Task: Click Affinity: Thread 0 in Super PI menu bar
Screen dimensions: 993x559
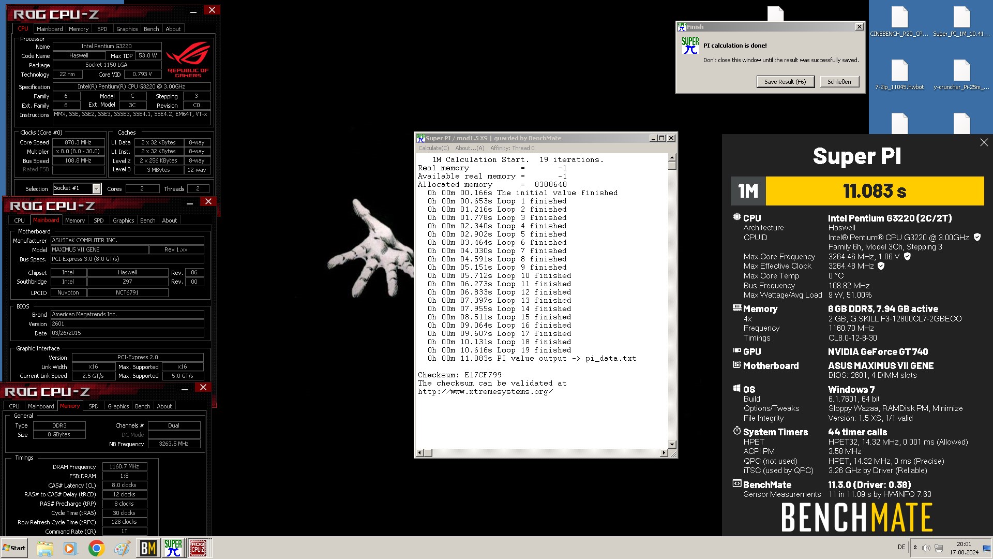Action: point(512,148)
